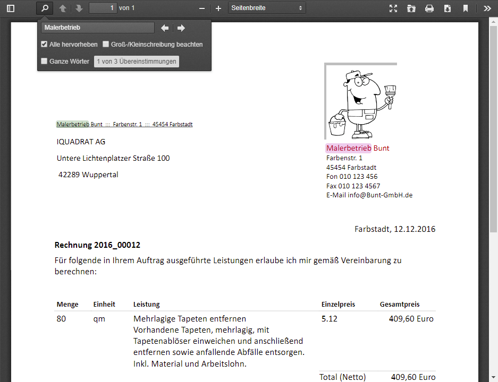Open the 'Seitenbreite' zoom dropdown

(267, 8)
